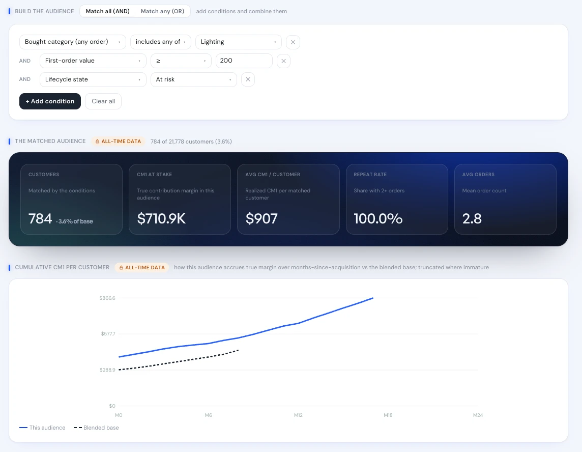Click the M18 x-axis label
The width and height of the screenshot is (582, 452).
388,415
